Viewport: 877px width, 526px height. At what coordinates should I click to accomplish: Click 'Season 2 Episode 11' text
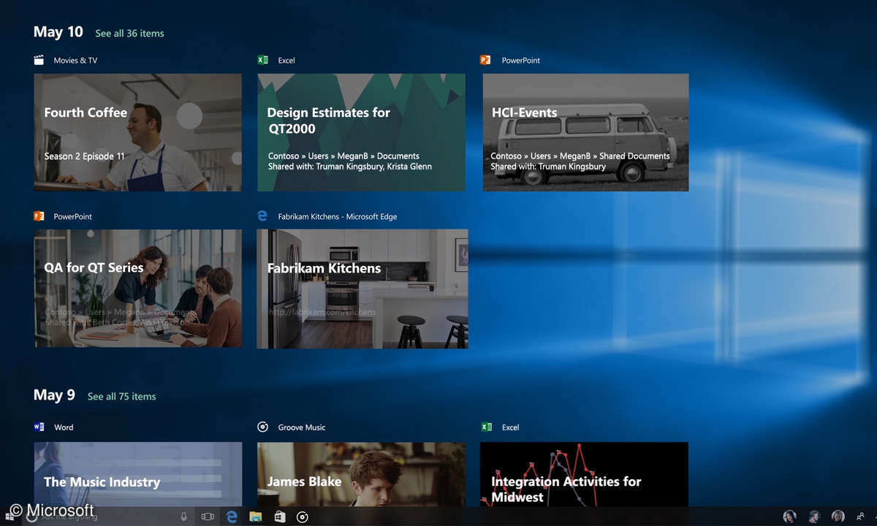click(85, 156)
